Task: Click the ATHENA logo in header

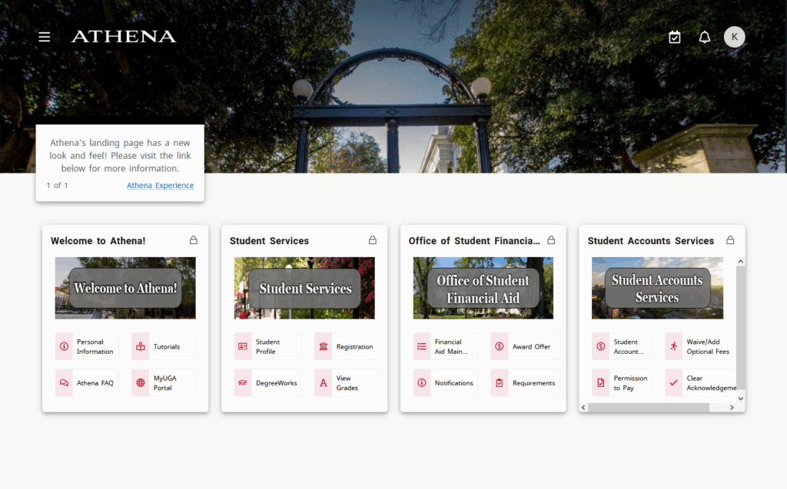Action: pos(123,37)
